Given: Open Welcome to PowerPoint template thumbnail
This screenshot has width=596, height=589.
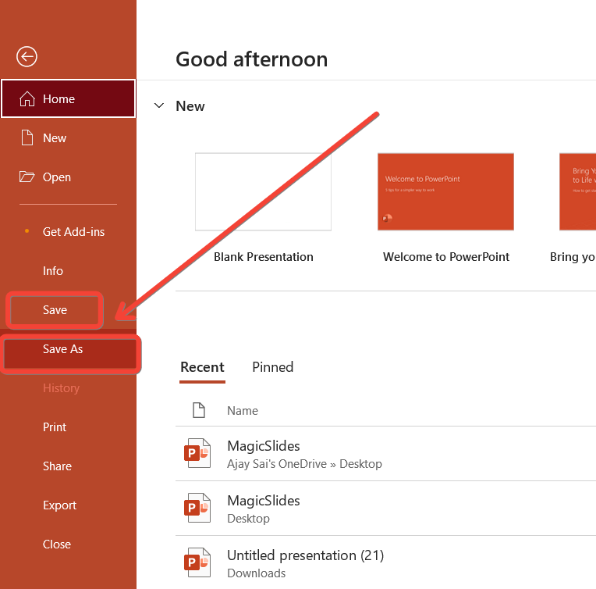Looking at the screenshot, I should point(445,192).
